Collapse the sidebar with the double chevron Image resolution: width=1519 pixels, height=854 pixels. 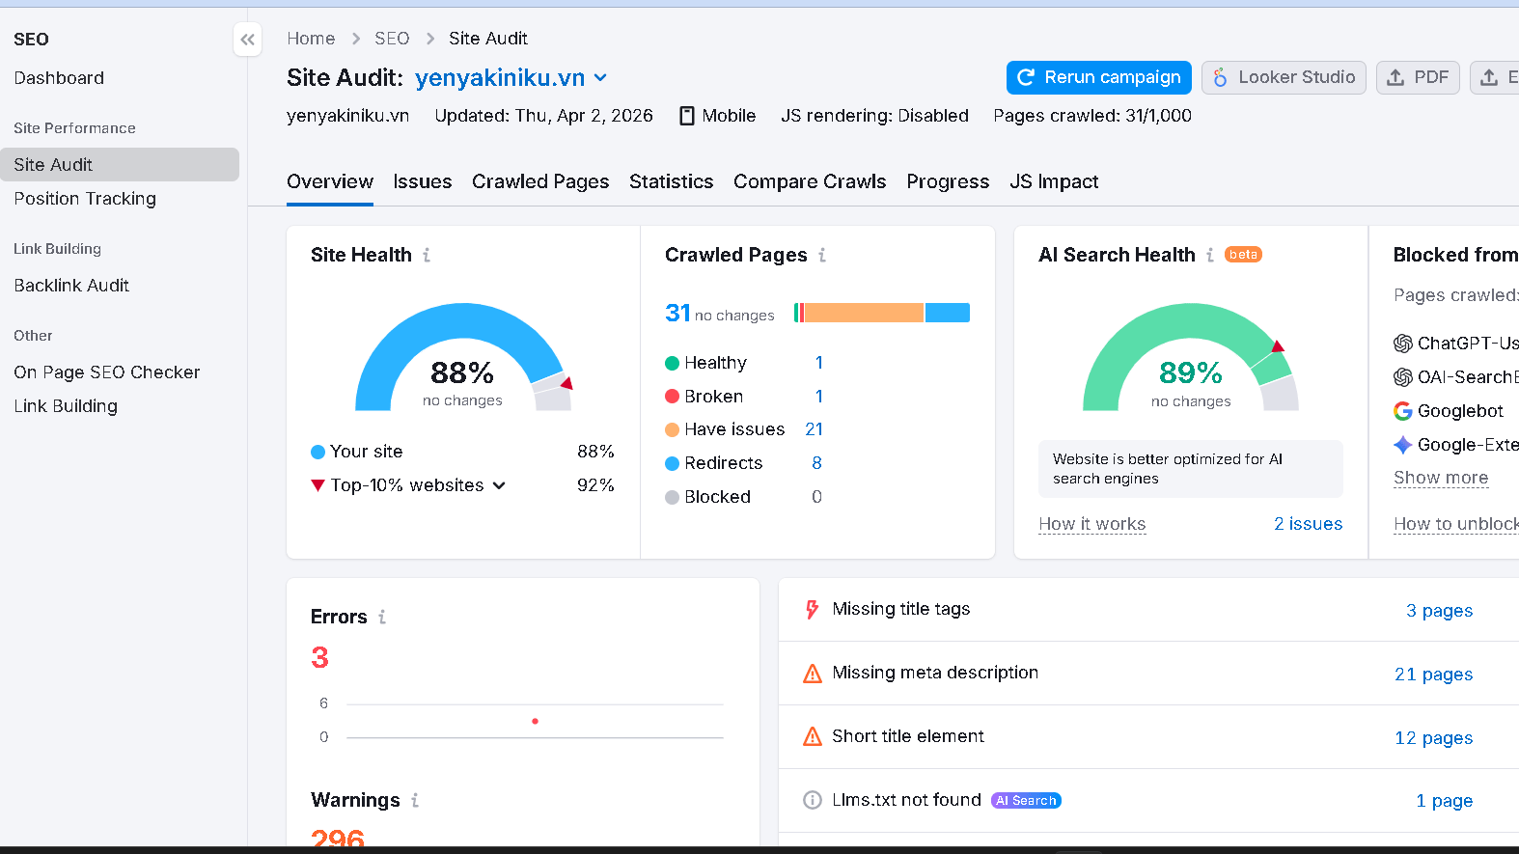coord(248,40)
